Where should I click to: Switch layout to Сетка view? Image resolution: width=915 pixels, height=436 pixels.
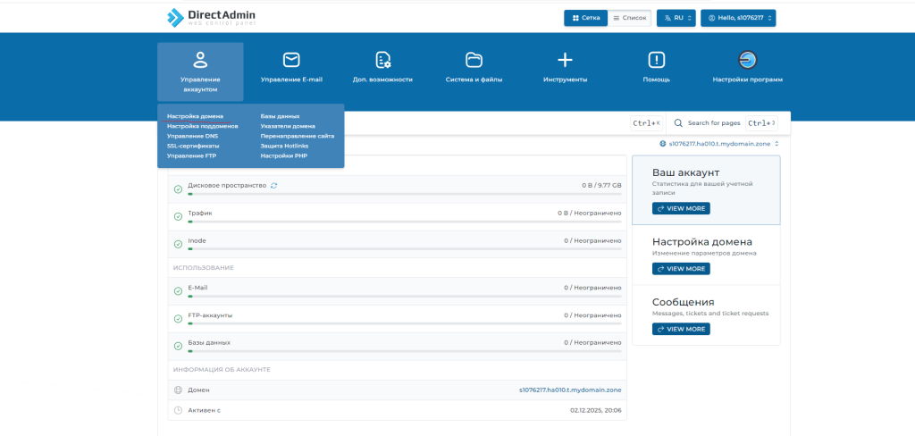(586, 18)
